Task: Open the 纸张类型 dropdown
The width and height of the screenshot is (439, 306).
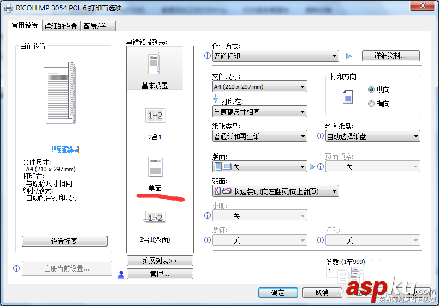Action: (259, 136)
